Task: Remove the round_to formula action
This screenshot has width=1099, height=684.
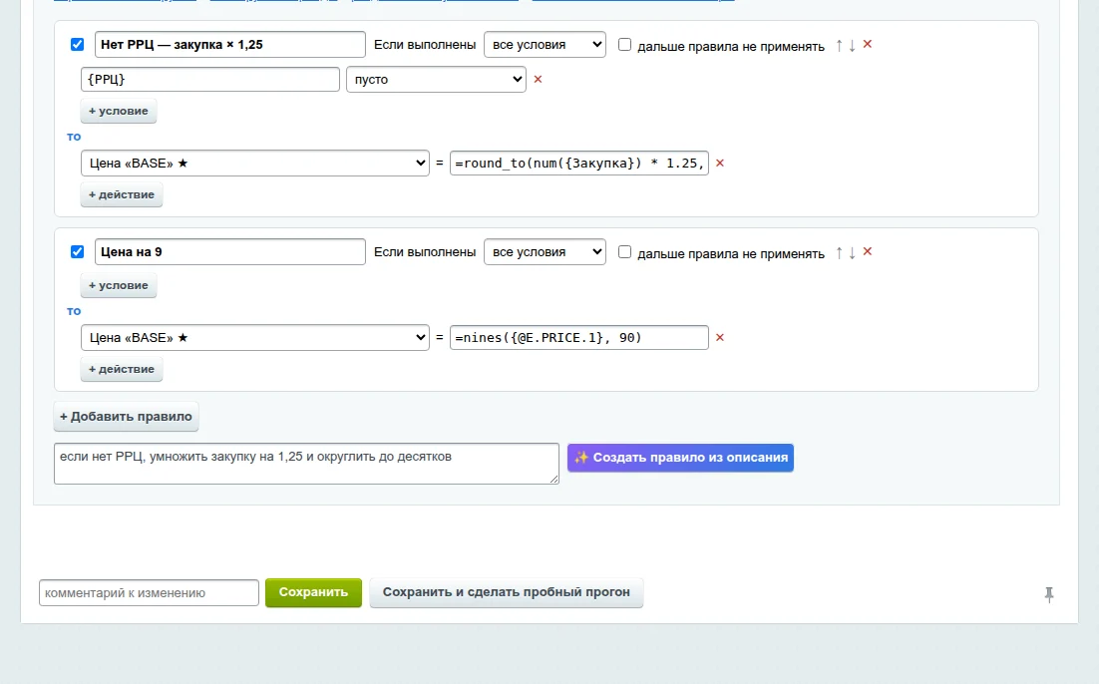Action: click(720, 164)
